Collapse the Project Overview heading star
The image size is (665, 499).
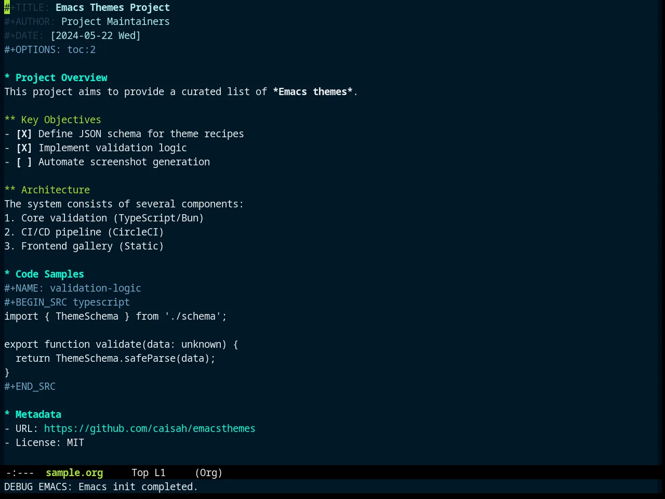point(7,78)
